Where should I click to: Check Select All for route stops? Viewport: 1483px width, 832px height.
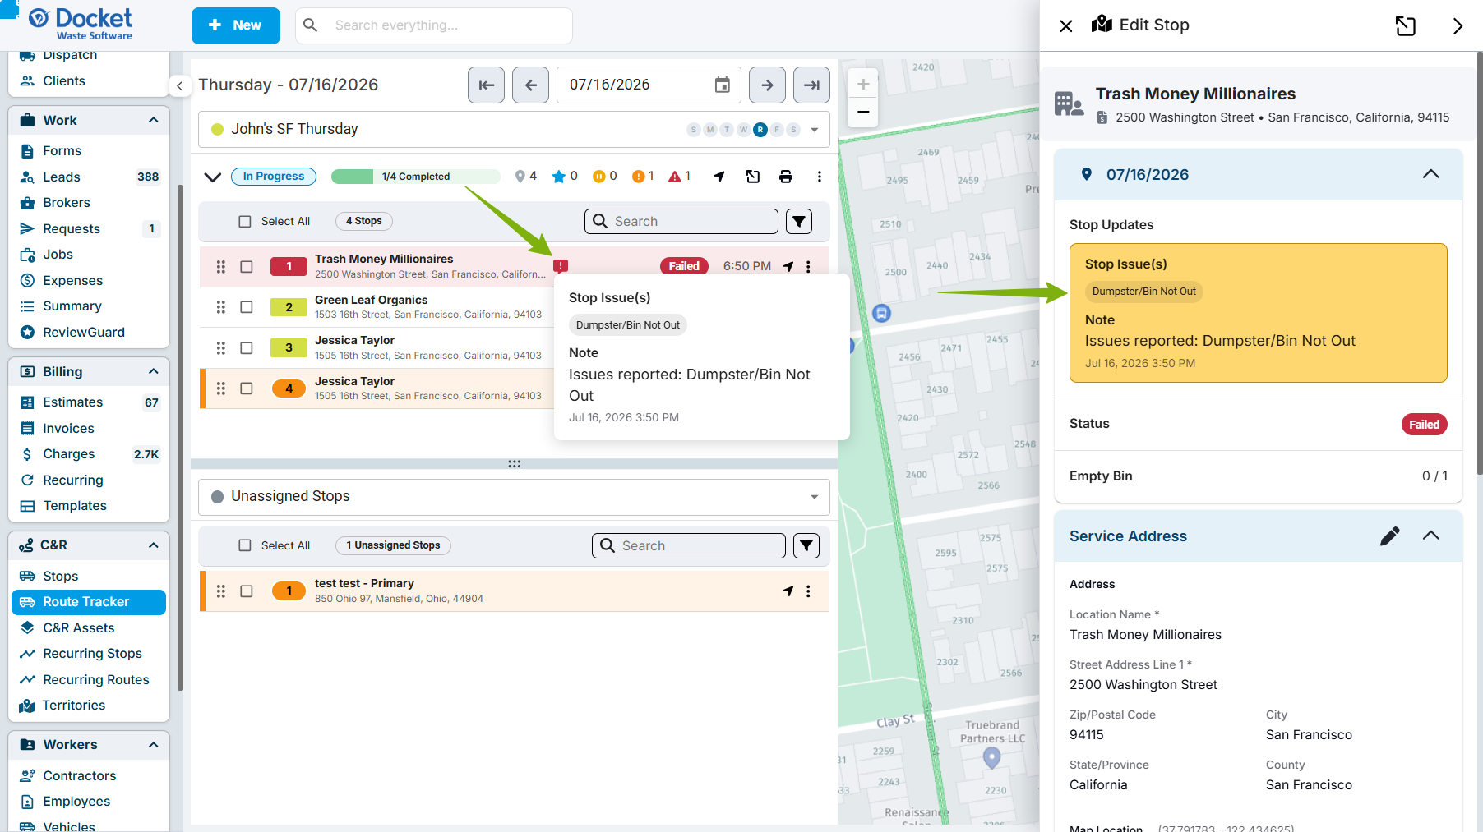tap(245, 222)
